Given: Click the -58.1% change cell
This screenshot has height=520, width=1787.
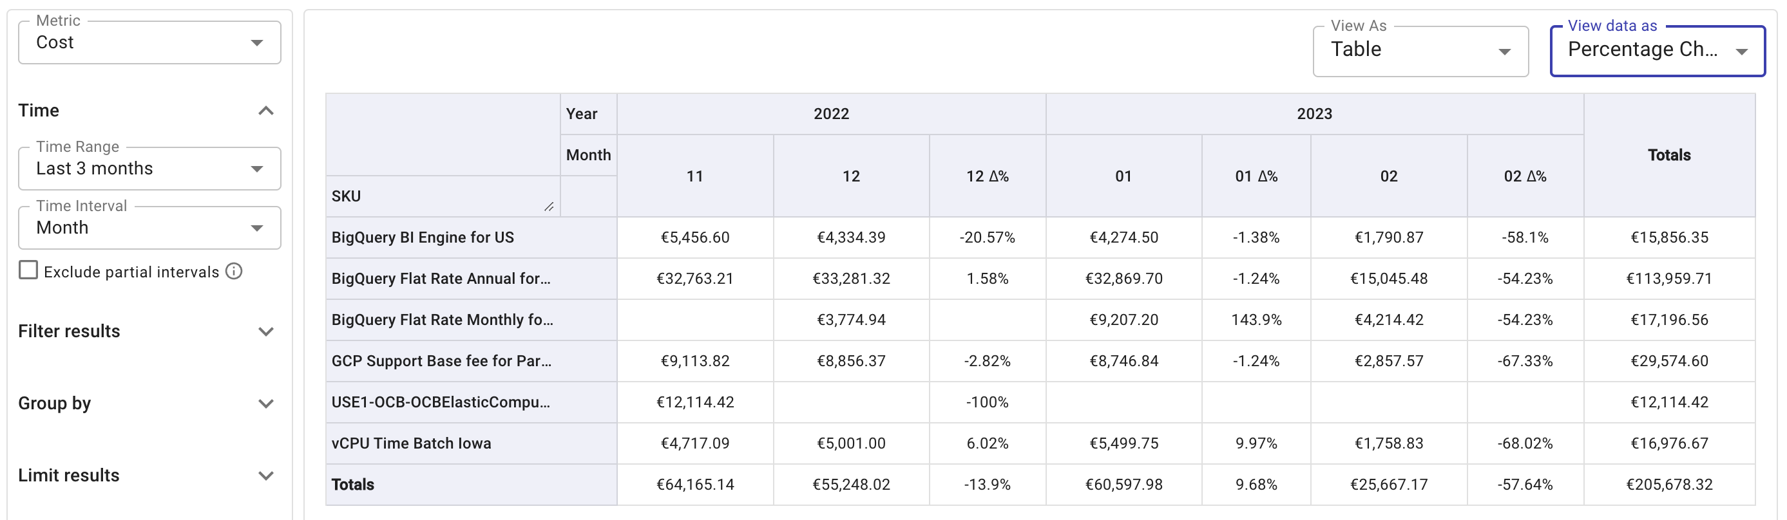Looking at the screenshot, I should pos(1525,237).
